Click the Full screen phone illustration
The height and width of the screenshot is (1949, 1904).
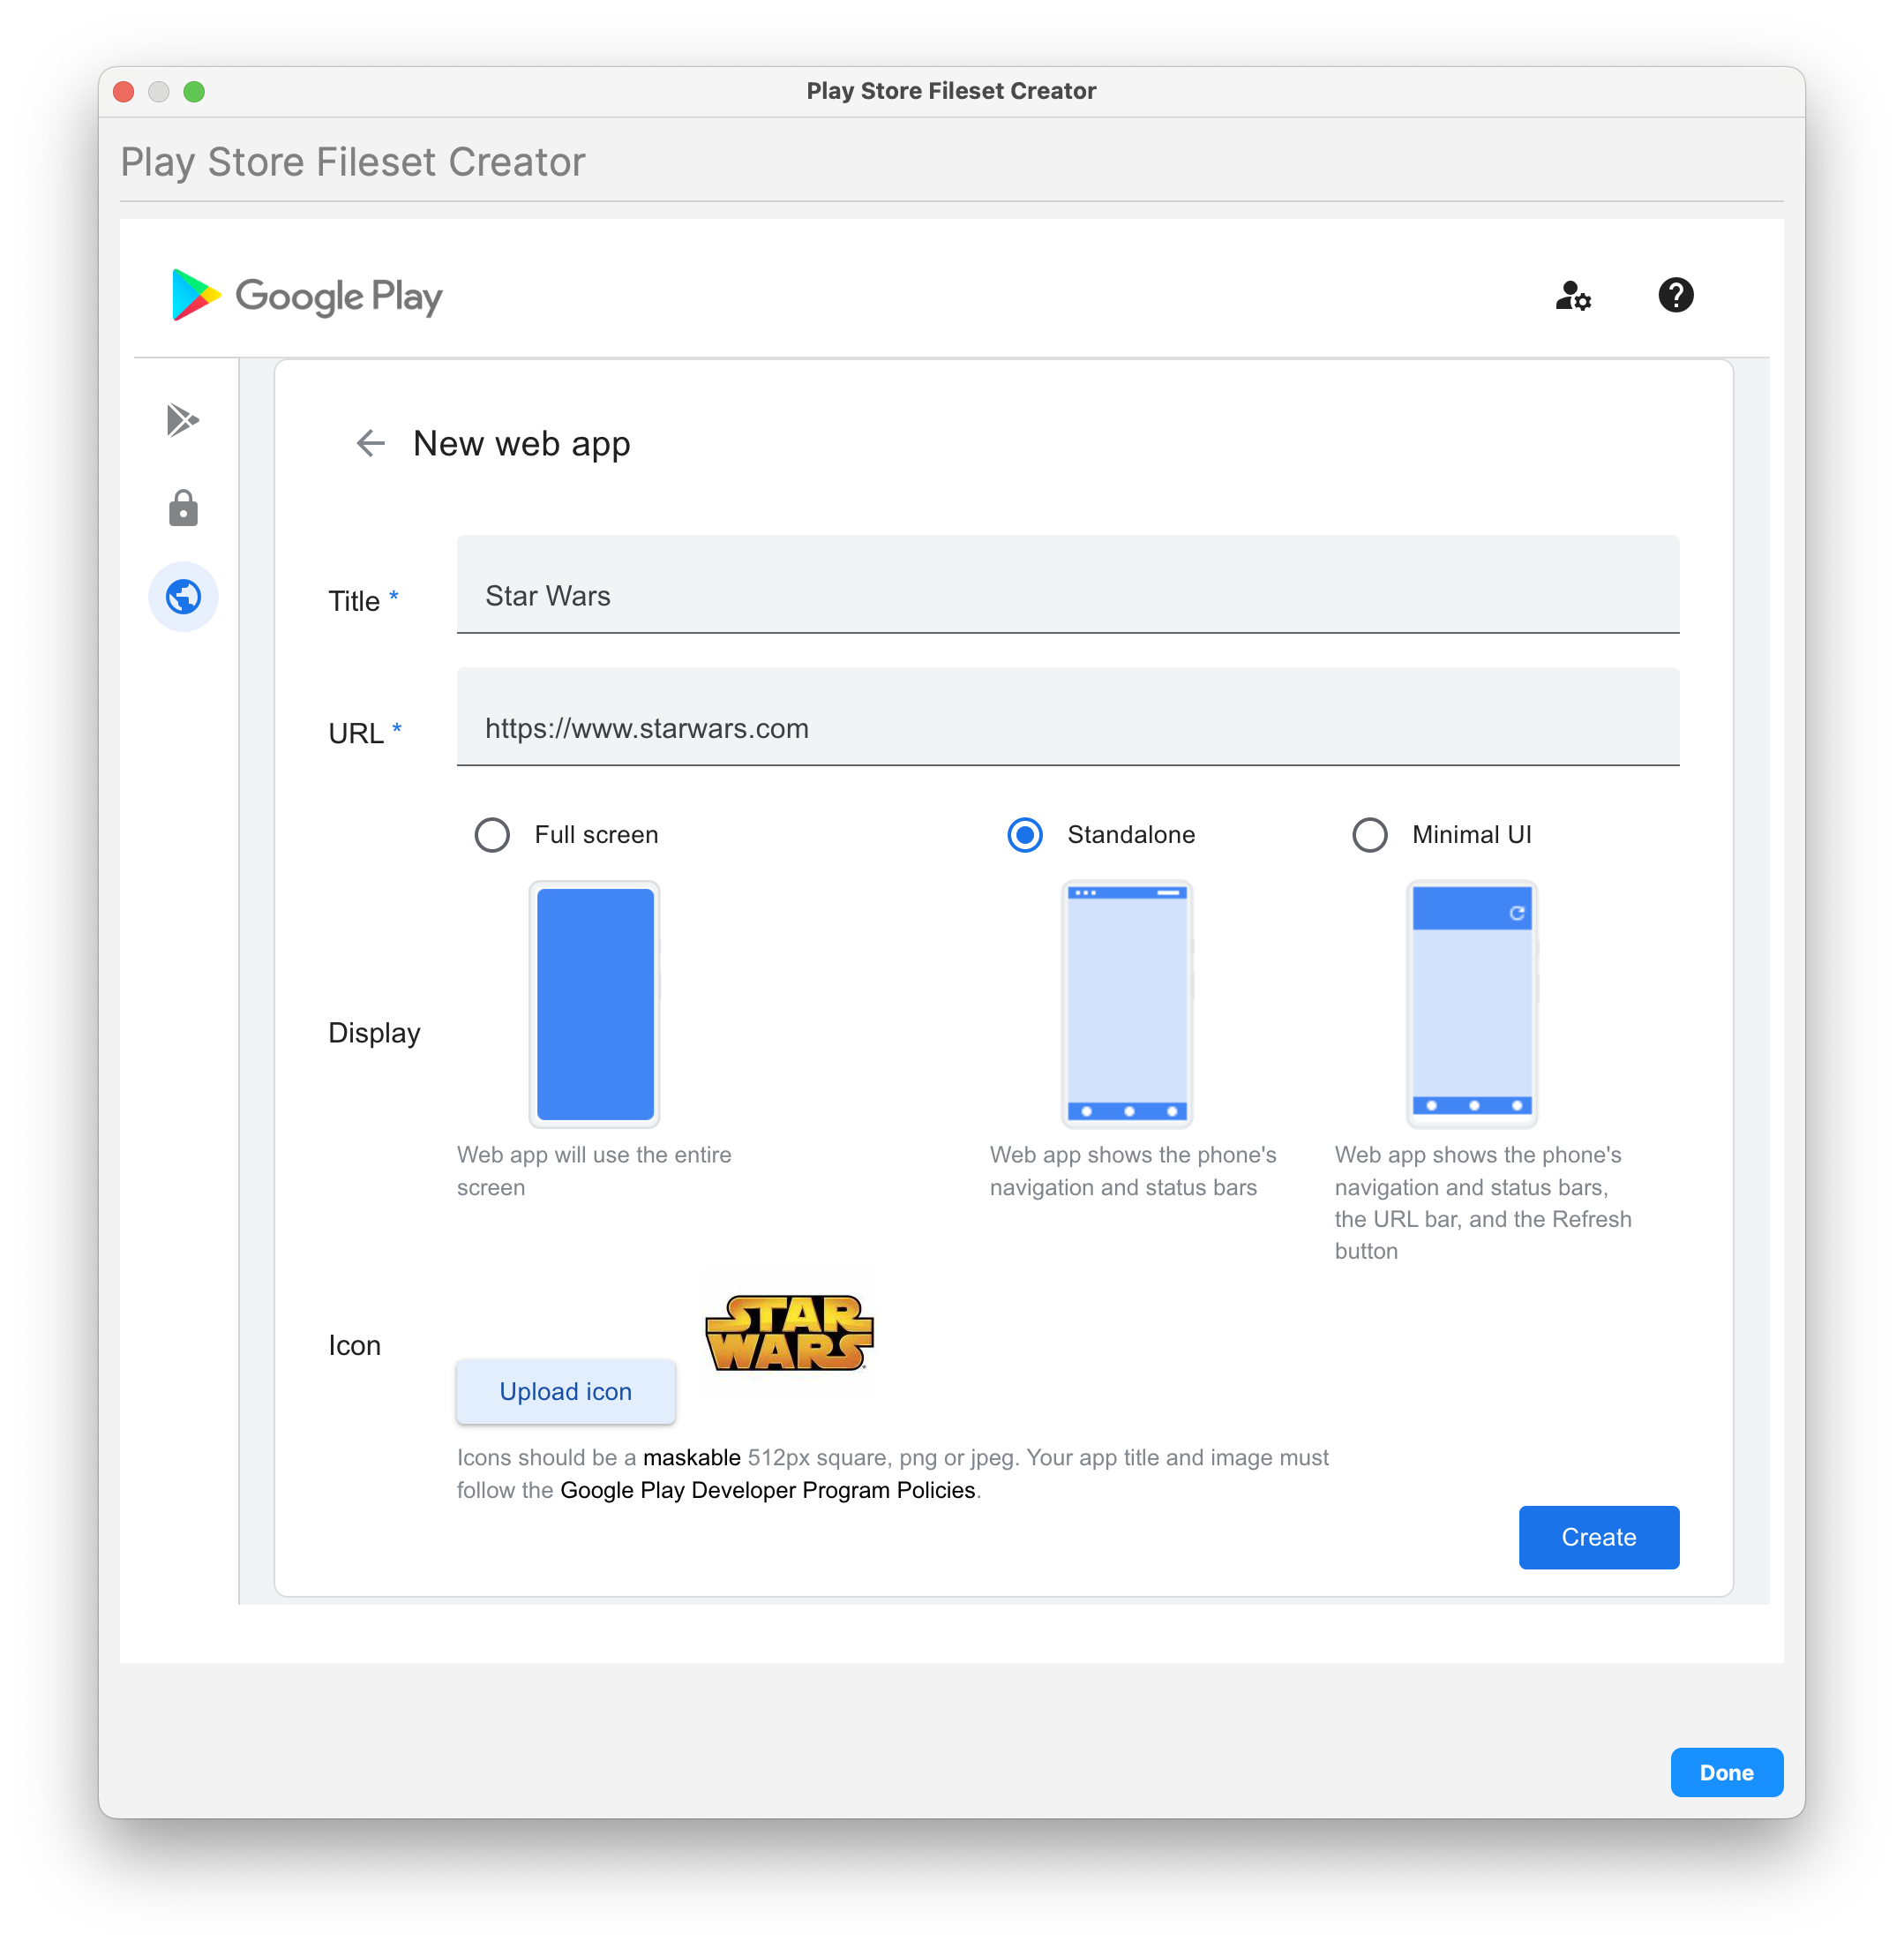coord(595,1005)
